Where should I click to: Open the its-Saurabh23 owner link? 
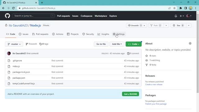tap(18, 26)
